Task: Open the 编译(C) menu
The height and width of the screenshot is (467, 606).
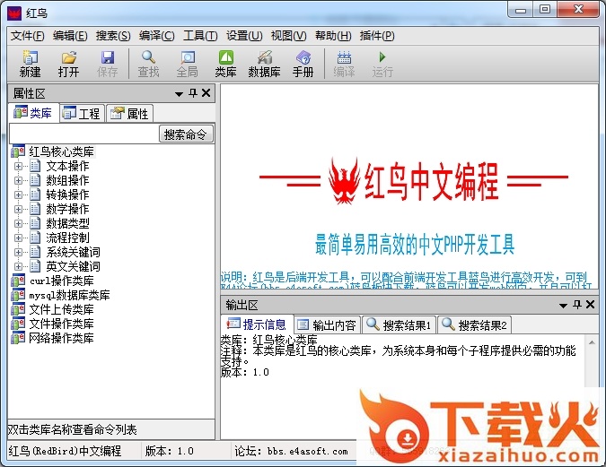Action: (157, 36)
